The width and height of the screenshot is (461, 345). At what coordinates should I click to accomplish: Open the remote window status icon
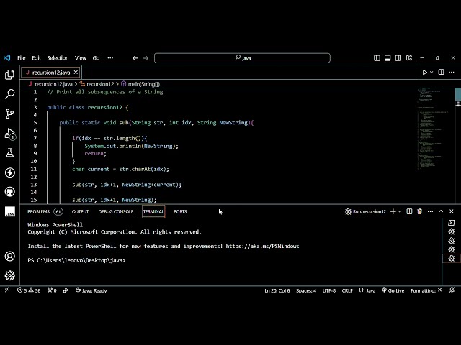(7, 290)
